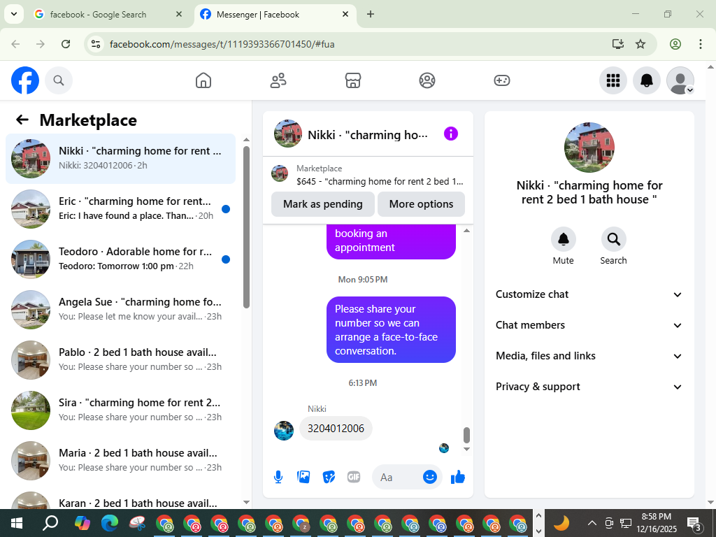Open Chrome profile icon
This screenshot has height=537, width=716.
pos(675,44)
